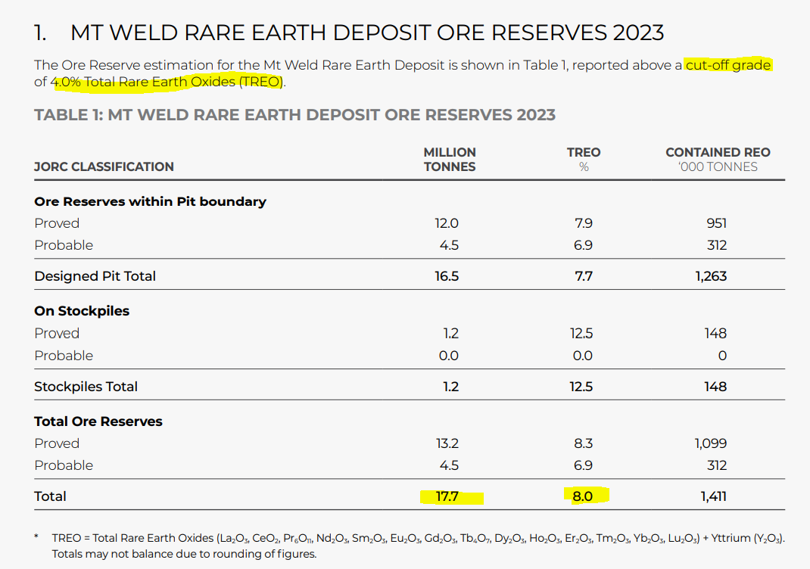The height and width of the screenshot is (569, 810).
Task: Click the 13.2 million tonnes value
Action: pyautogui.click(x=447, y=443)
